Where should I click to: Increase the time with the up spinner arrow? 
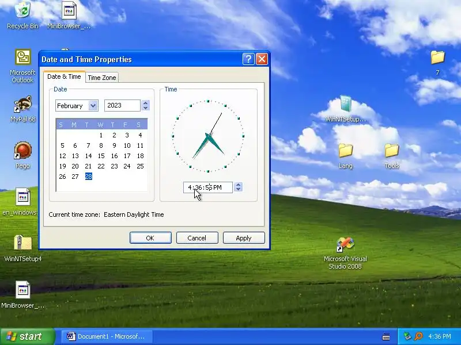tap(239, 185)
